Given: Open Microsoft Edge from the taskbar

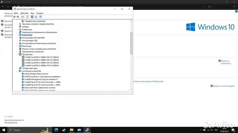Looking at the screenshot, I should click(x=56, y=130).
